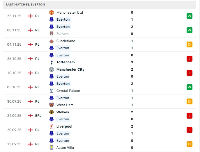
Task: Click the West Ham club crest
Action: point(52,105)
